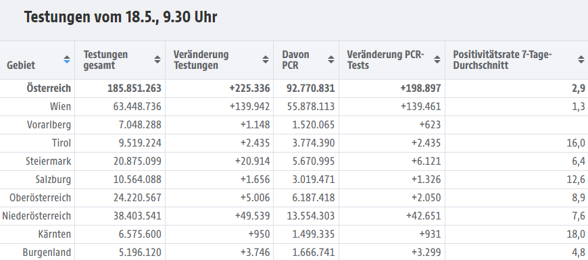The image size is (588, 260).
Task: Click the Veränderung PCR-Tests header text
Action: [385, 60]
